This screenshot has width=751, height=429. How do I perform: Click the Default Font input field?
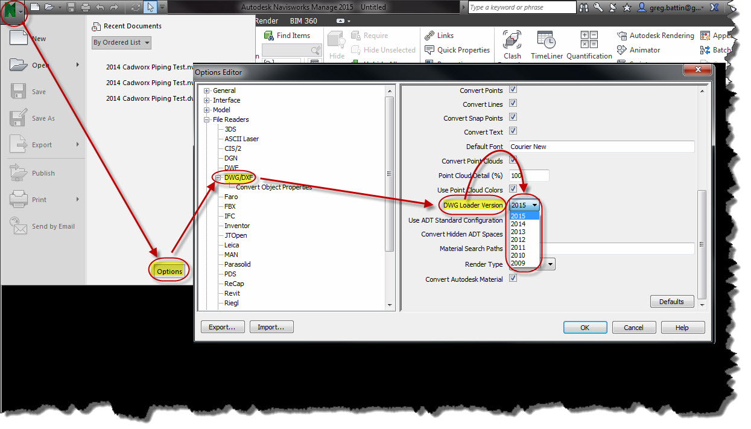pos(601,147)
